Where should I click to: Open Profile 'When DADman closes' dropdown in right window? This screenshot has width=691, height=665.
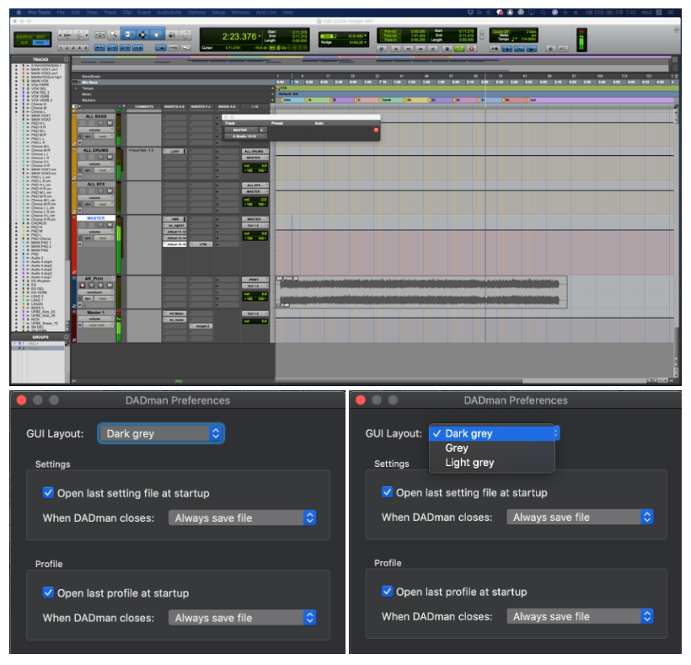pos(580,616)
